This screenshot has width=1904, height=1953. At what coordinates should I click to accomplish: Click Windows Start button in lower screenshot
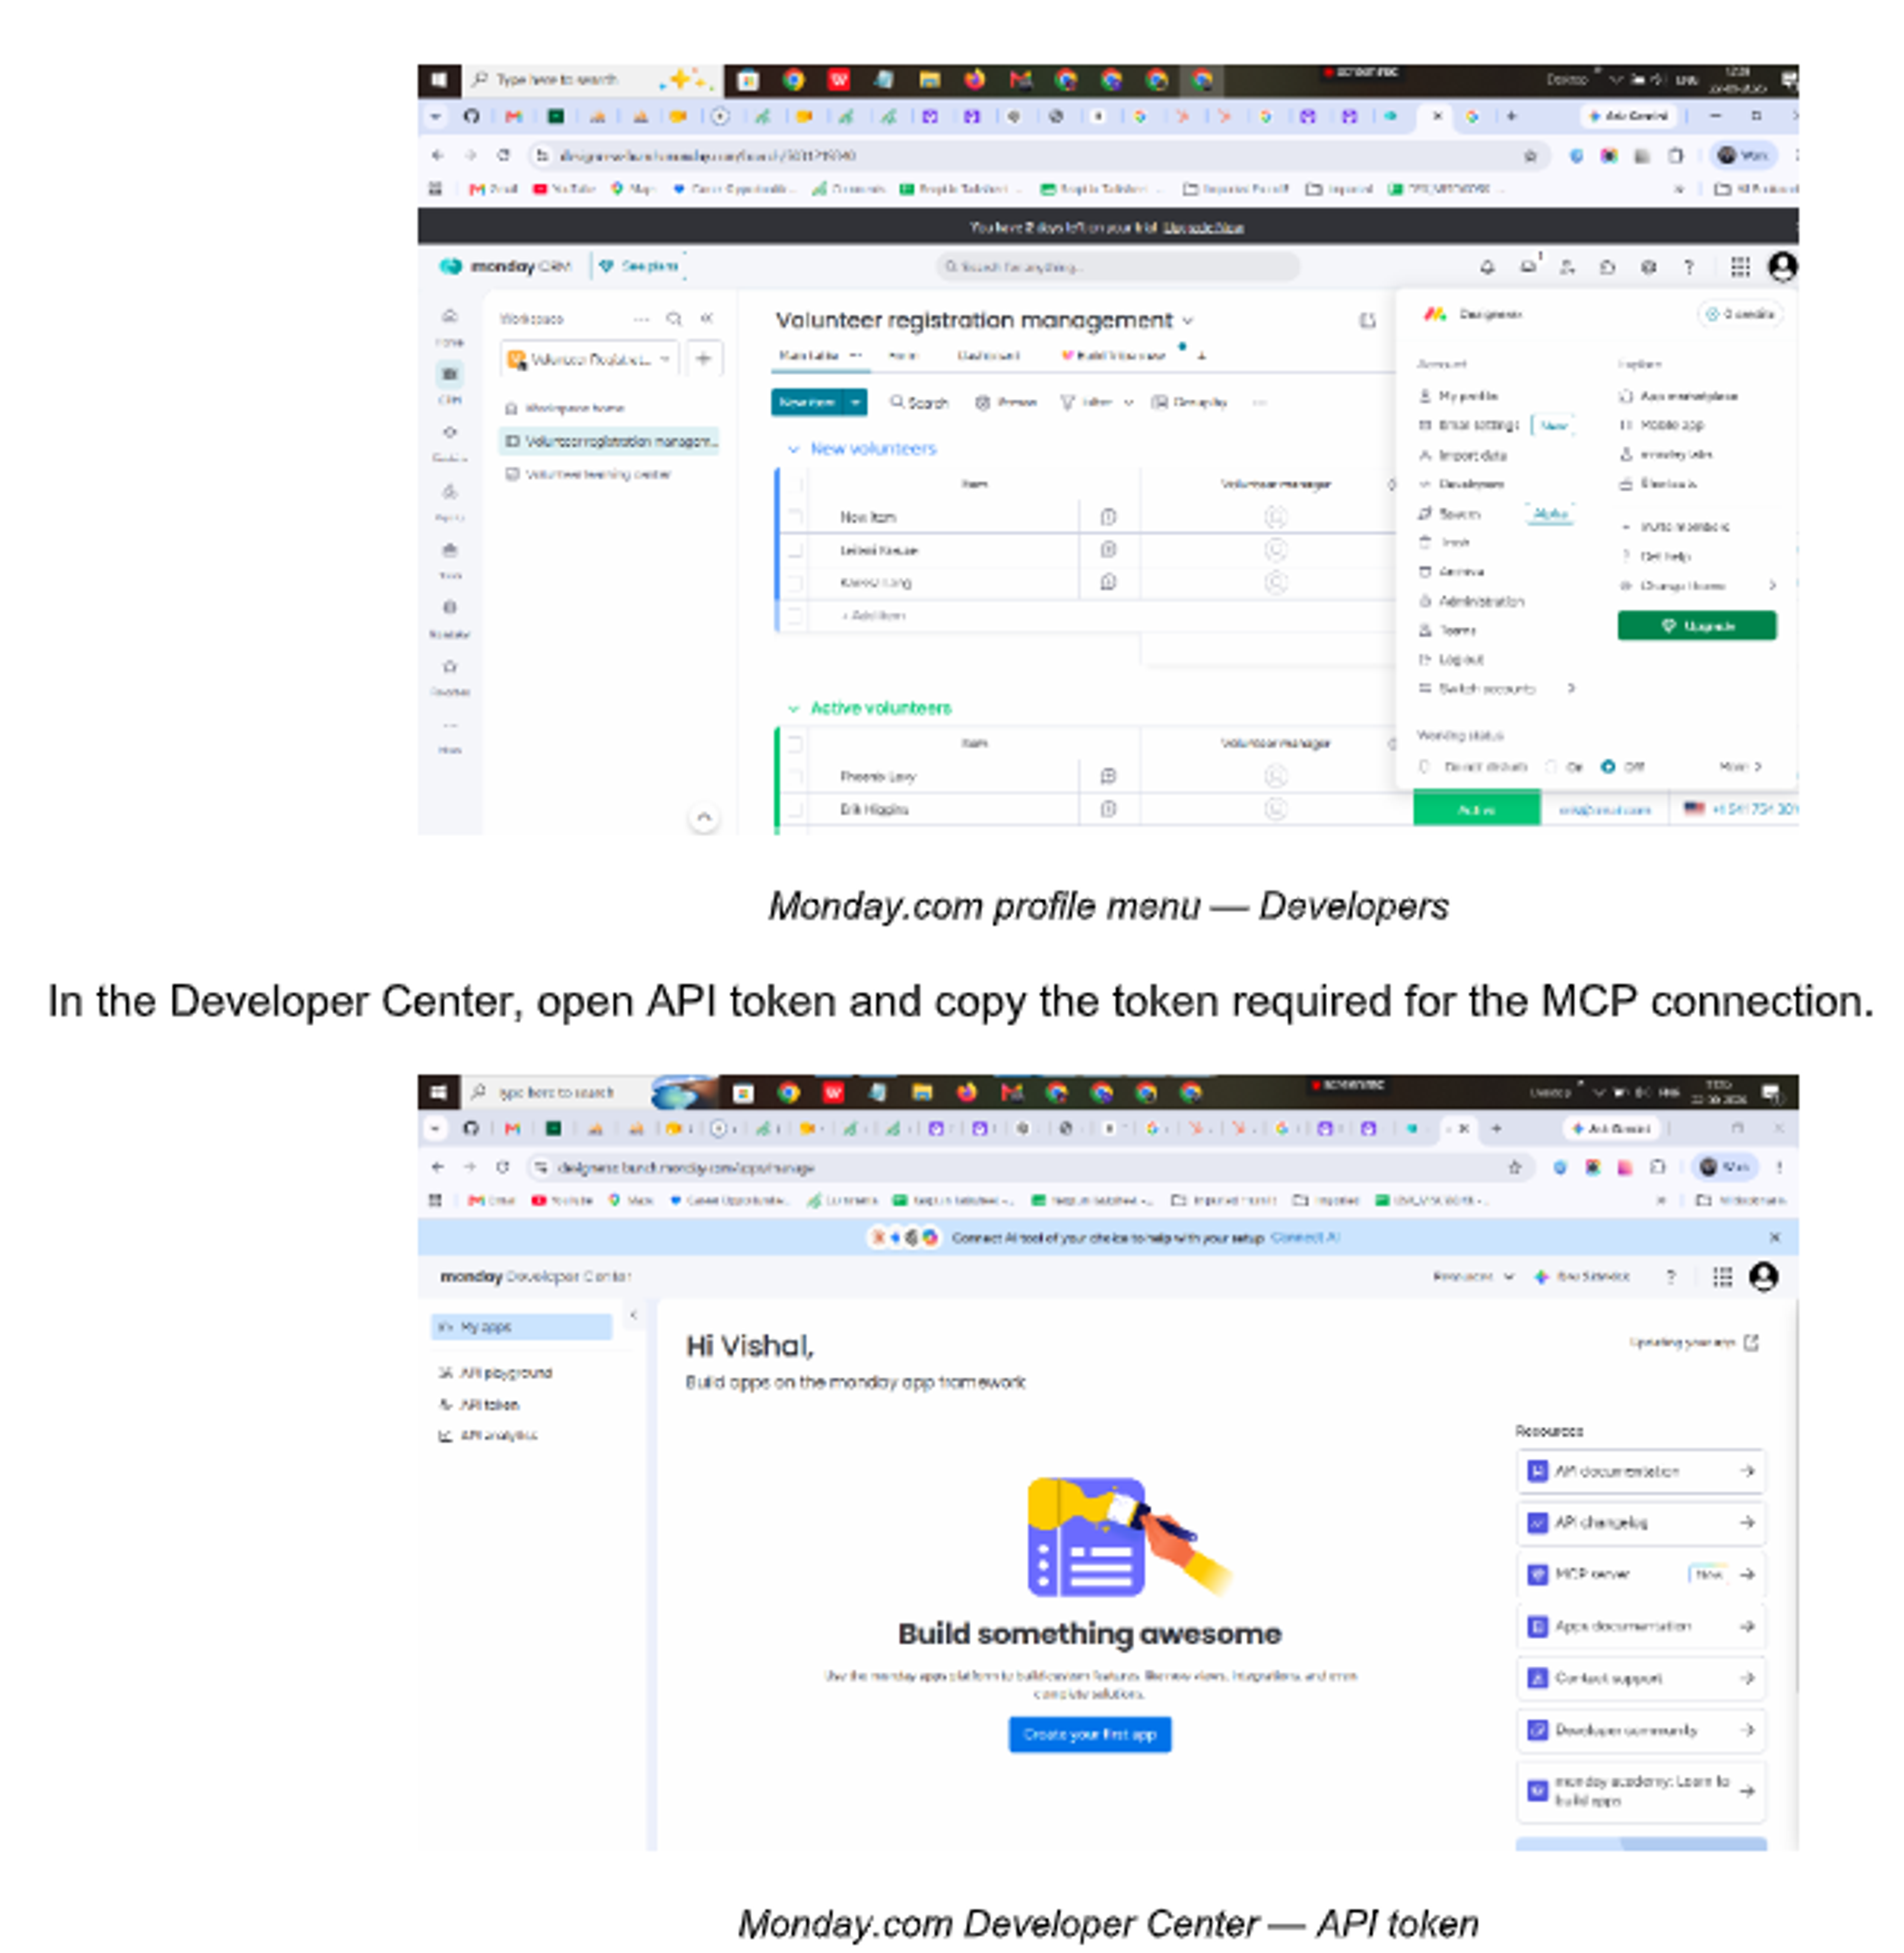coord(438,1091)
